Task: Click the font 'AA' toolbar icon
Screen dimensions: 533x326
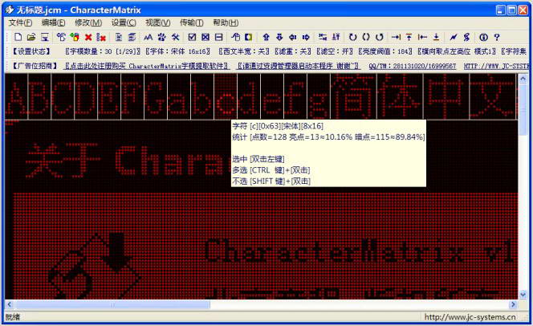Action: (x=148, y=37)
